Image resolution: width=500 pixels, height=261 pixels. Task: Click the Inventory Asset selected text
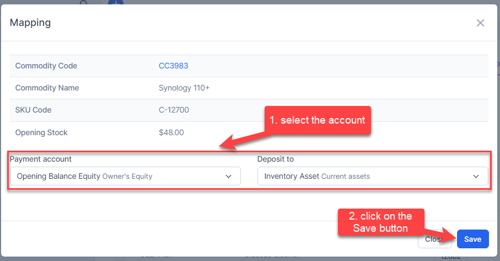tap(292, 177)
